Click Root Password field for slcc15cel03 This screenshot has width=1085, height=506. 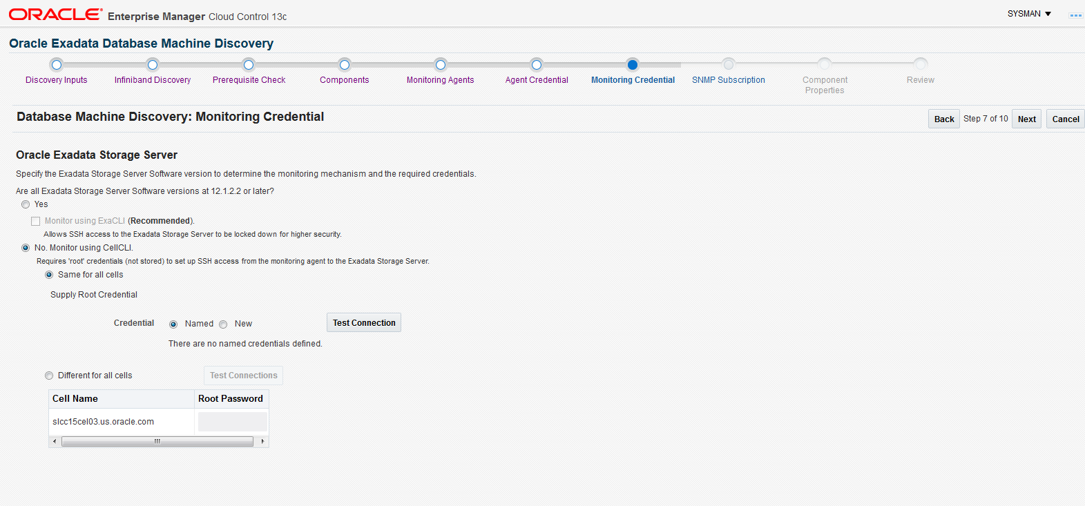coord(233,422)
